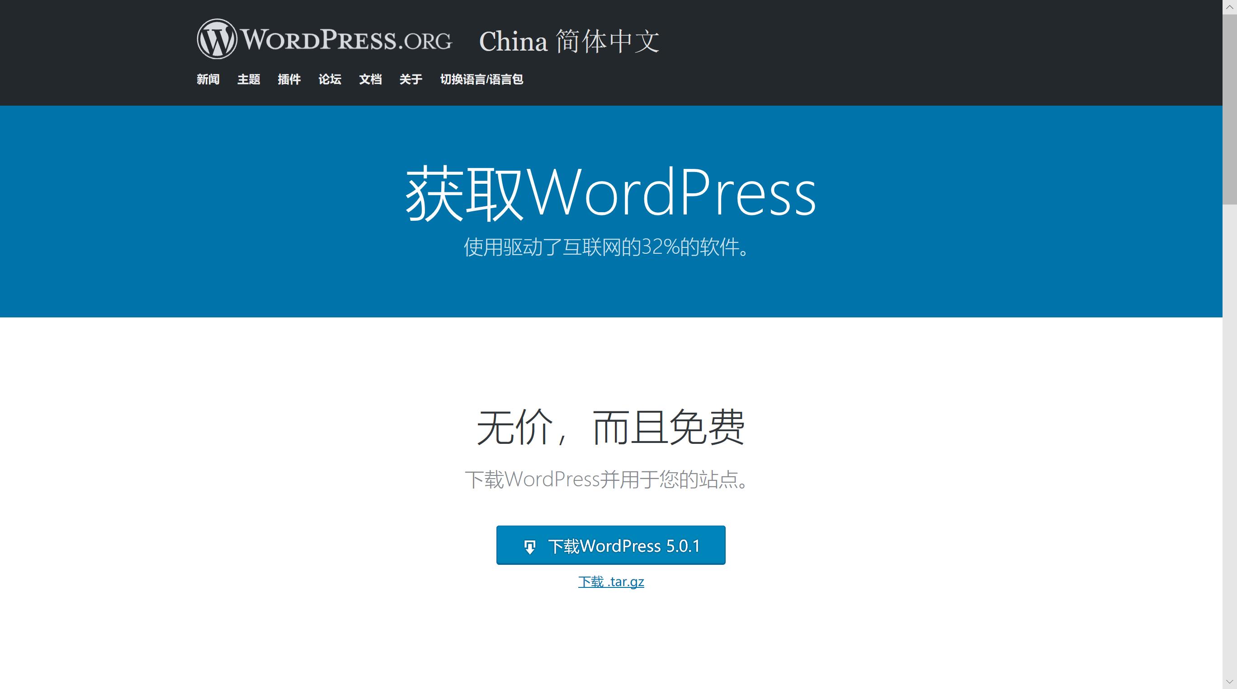
Task: Click the 无价，而且免费 heading
Action: (x=611, y=427)
